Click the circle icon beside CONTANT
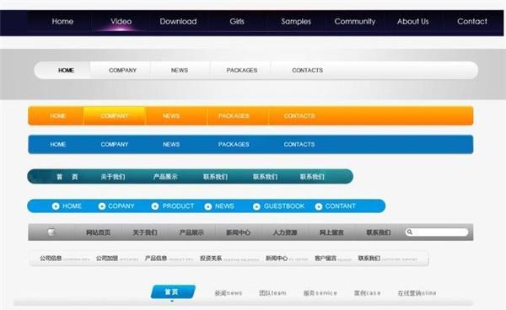 click(x=319, y=206)
